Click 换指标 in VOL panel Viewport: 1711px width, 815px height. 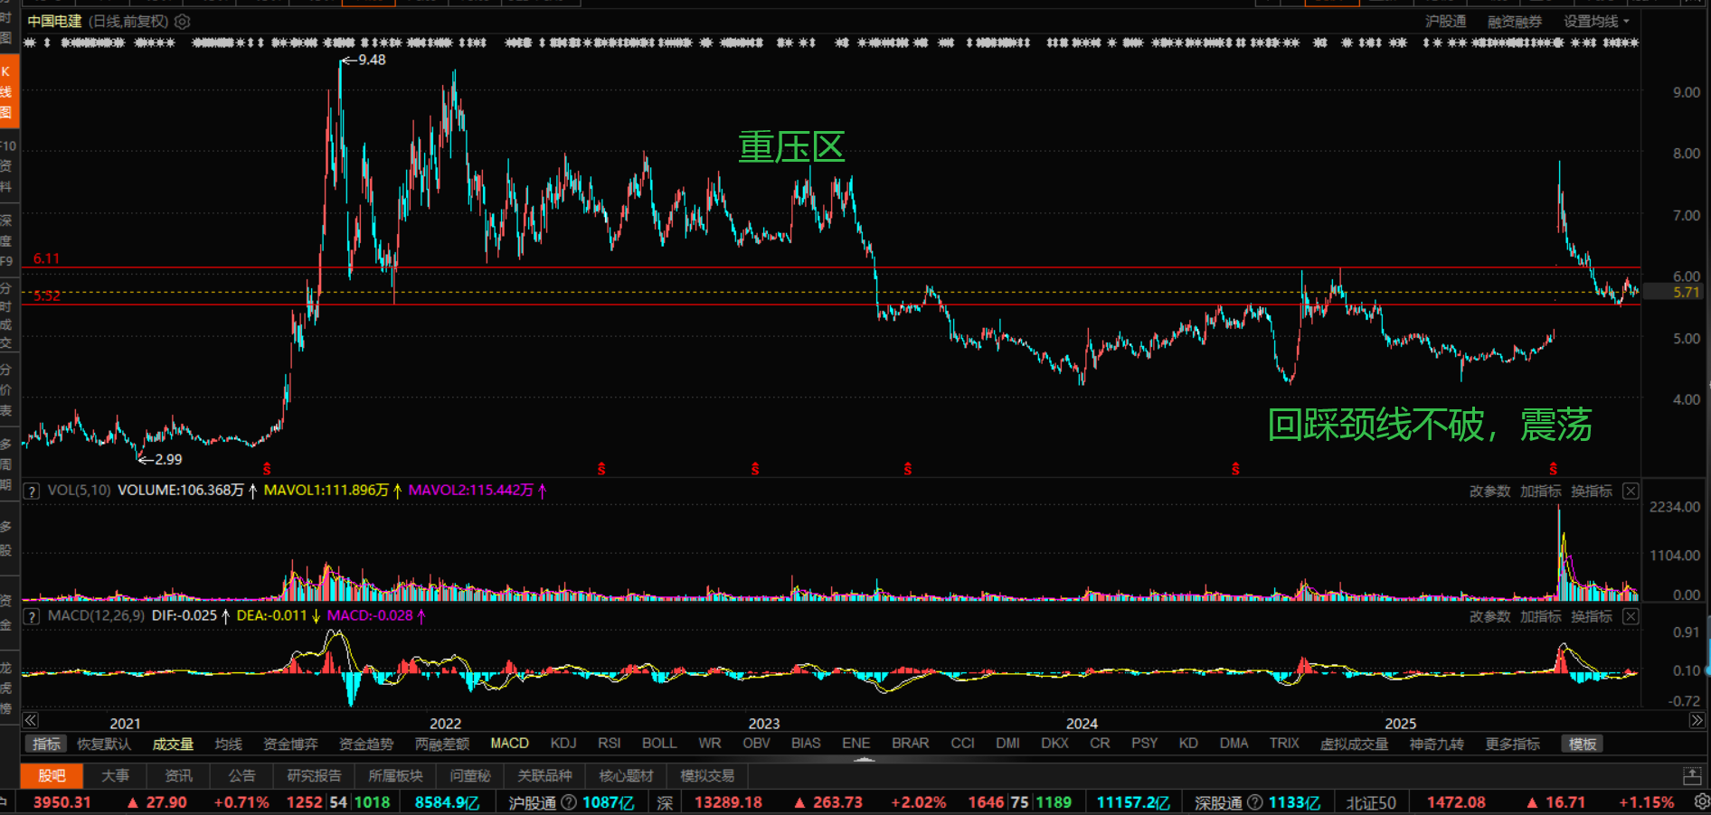[x=1592, y=491]
